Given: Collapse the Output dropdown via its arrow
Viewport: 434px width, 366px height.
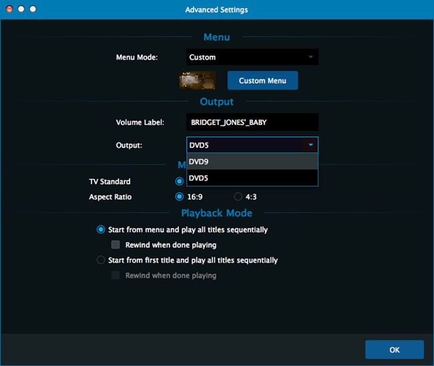Looking at the screenshot, I should [x=310, y=145].
